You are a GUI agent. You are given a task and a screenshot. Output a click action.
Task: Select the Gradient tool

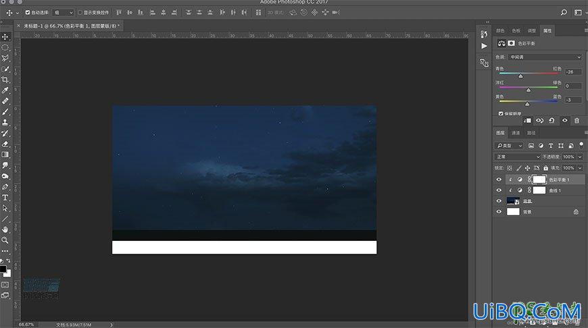[x=5, y=155]
